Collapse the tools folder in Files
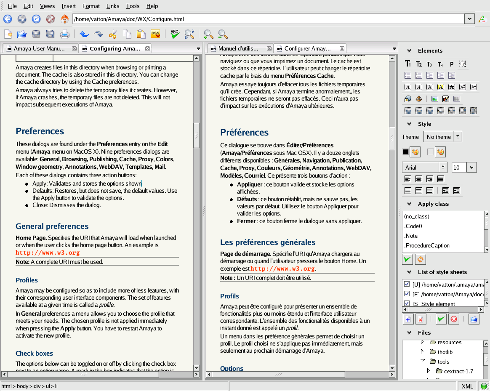The image size is (490, 391). [x=423, y=361]
